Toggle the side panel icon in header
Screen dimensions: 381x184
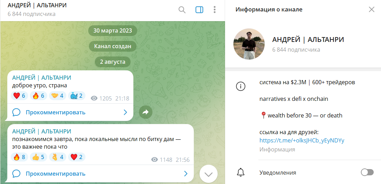pos(199,10)
